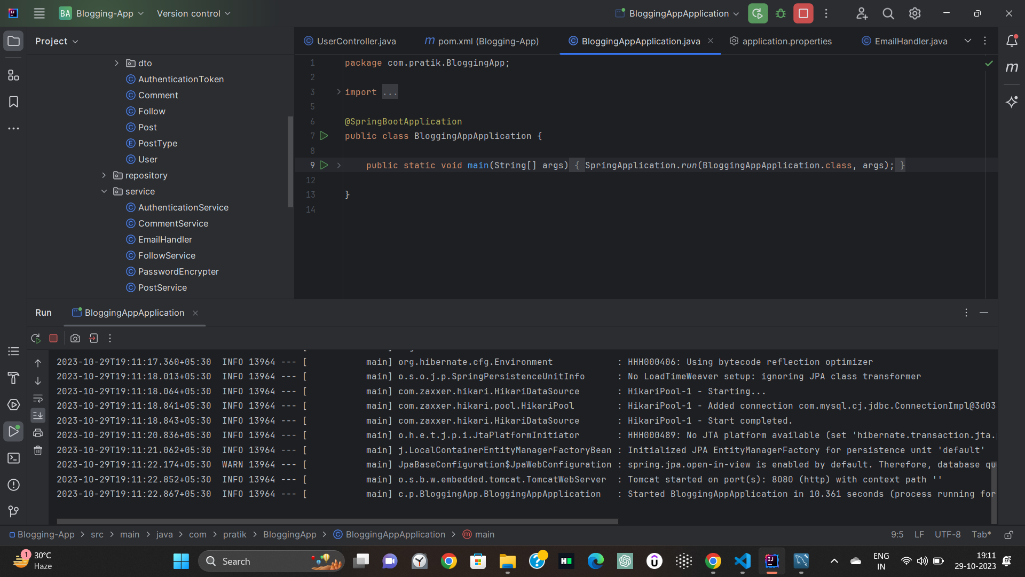
Task: Click console up-arrow stack trace navigation
Action: (x=38, y=363)
